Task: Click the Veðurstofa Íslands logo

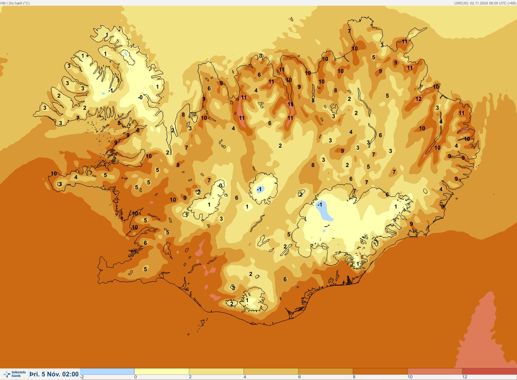Action: pyautogui.click(x=14, y=374)
